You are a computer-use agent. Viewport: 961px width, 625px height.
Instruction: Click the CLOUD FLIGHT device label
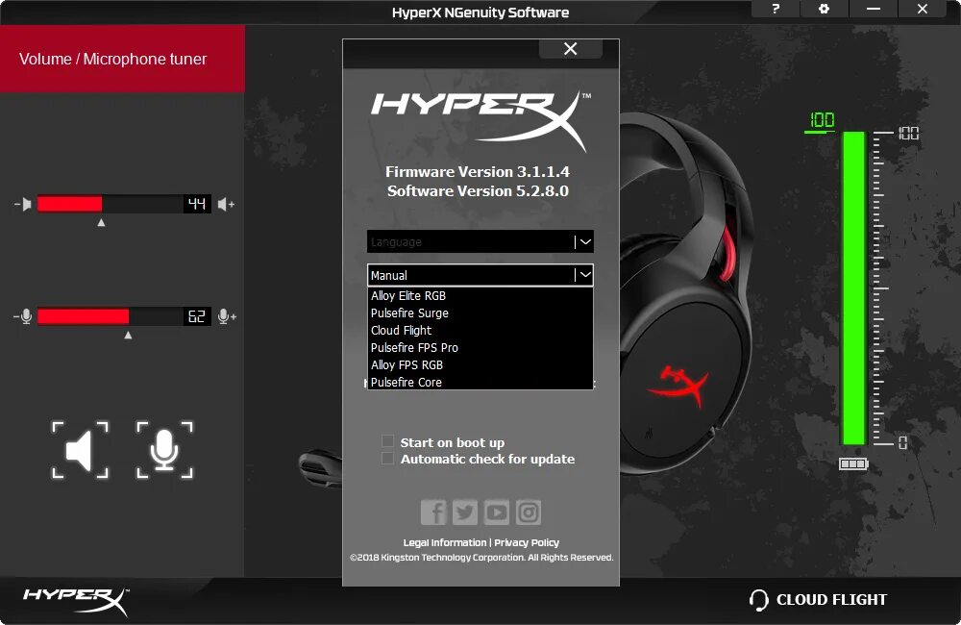coord(831,600)
